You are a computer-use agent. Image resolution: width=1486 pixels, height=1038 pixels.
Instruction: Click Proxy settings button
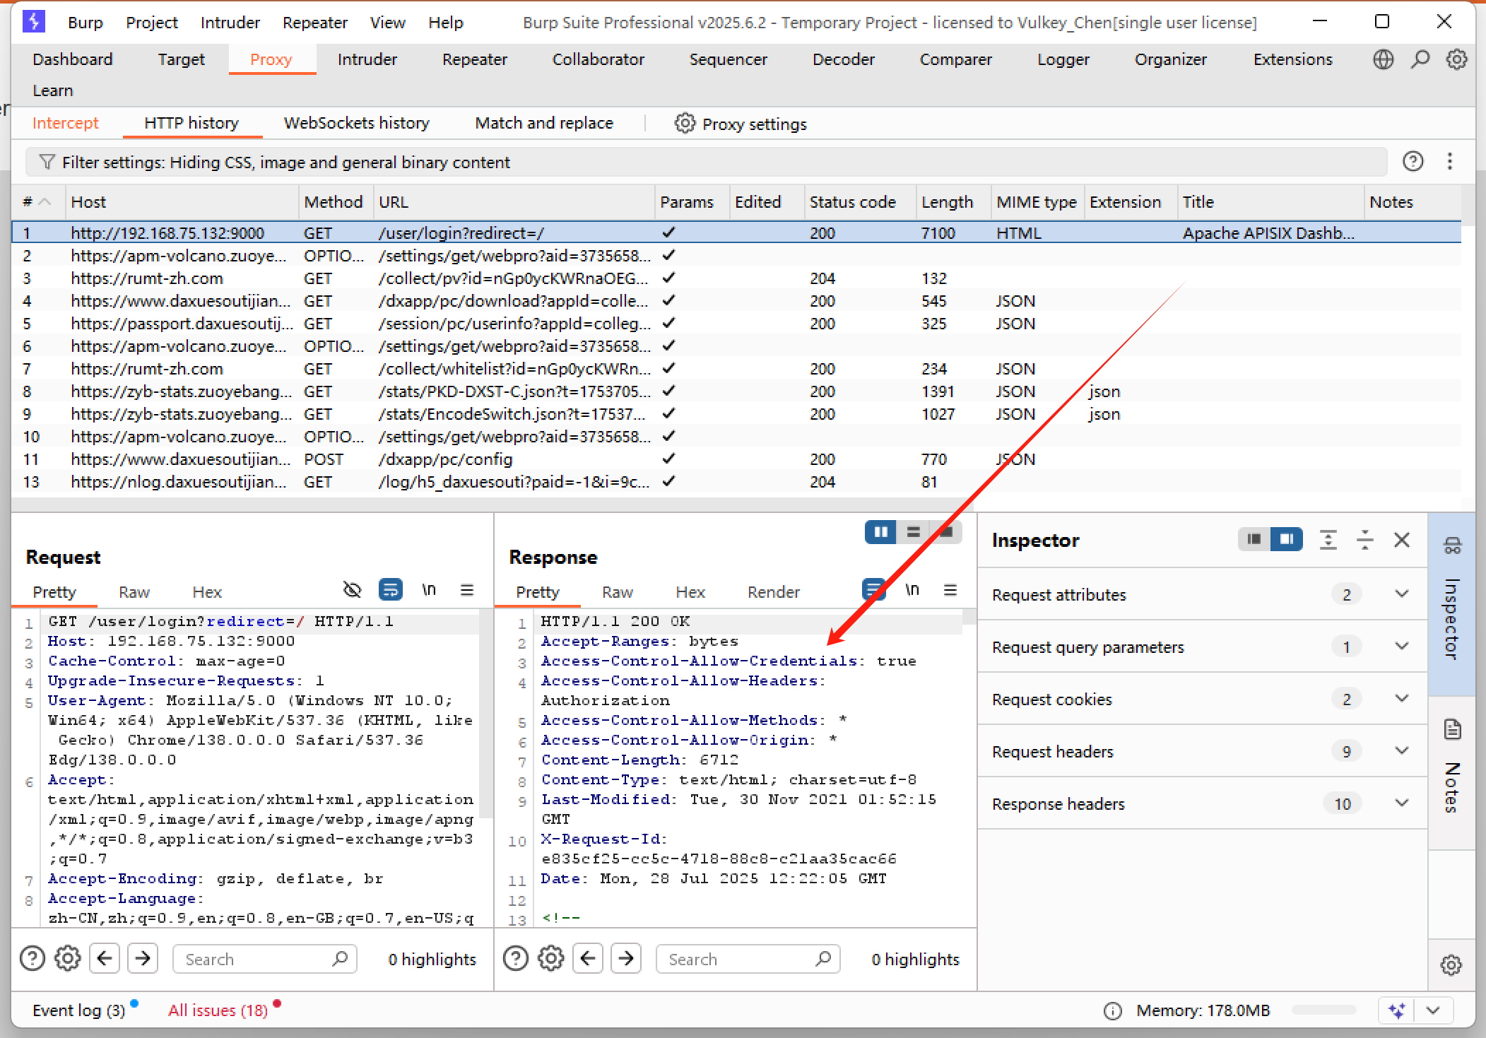[x=741, y=124]
